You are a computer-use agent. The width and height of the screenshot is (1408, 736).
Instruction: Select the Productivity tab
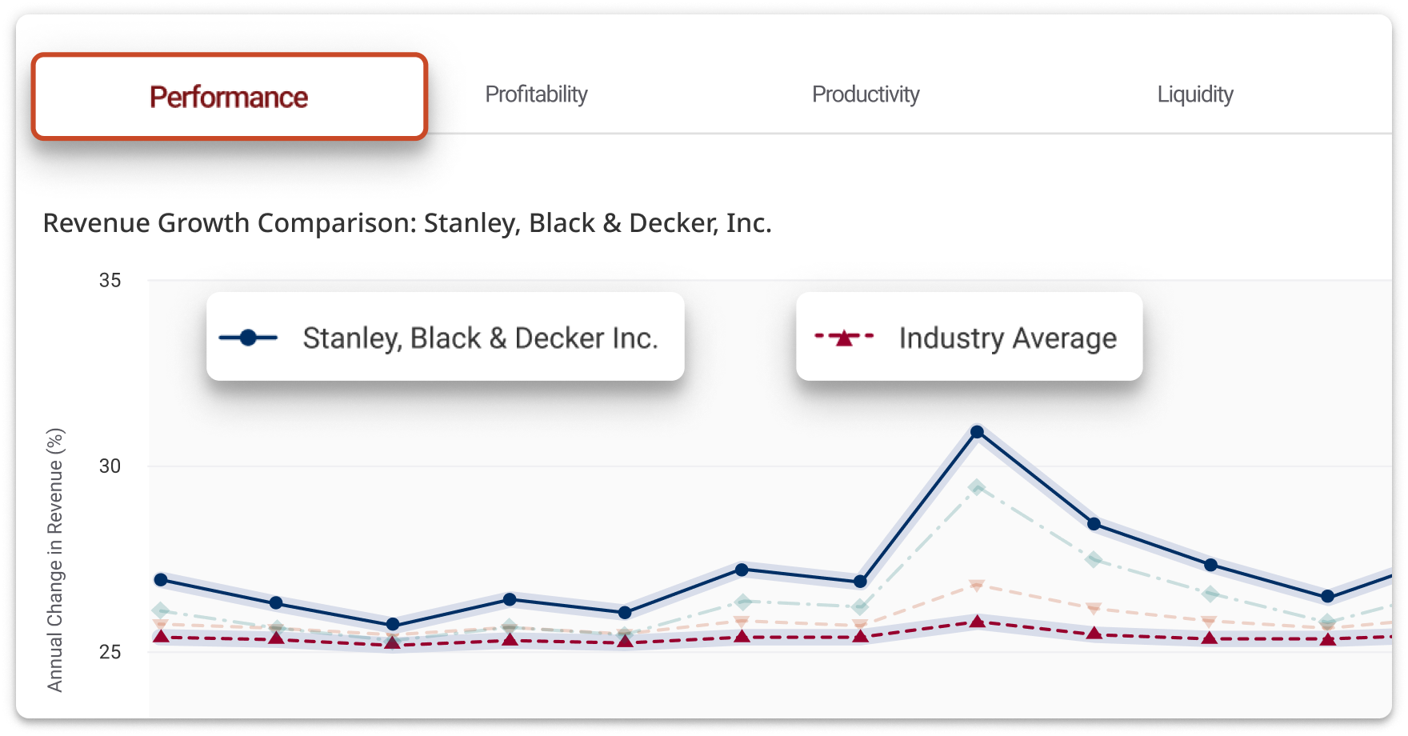coord(866,94)
